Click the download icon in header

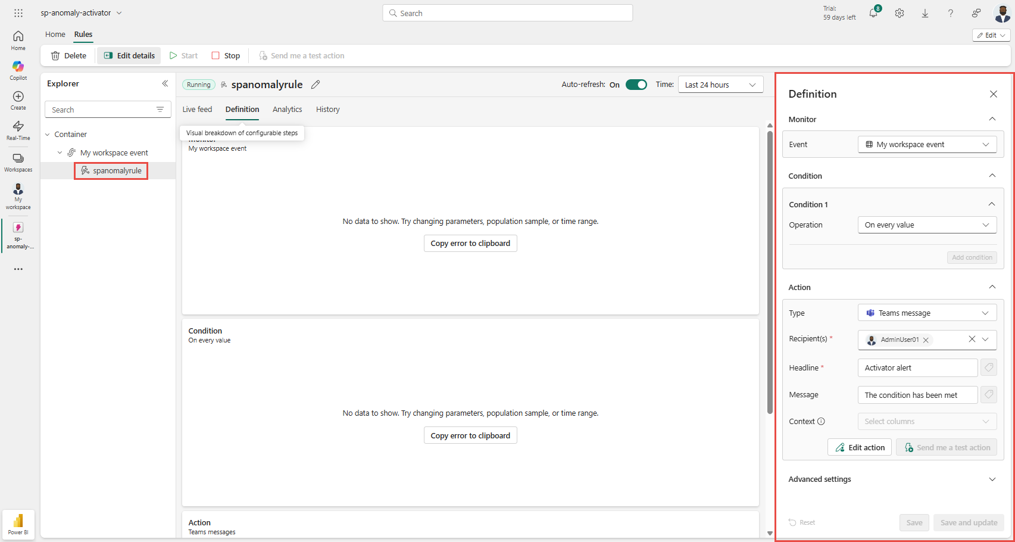tap(925, 13)
